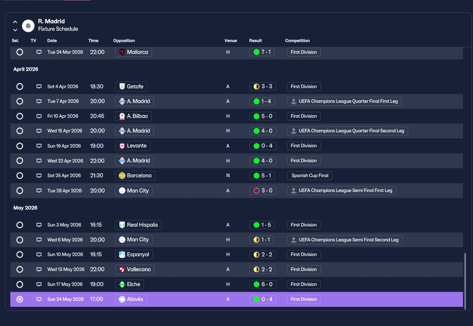Viewport: 473px width, 326px height.
Task: Click the down chevron beside Fixture Schedule
Action: (x=15, y=30)
